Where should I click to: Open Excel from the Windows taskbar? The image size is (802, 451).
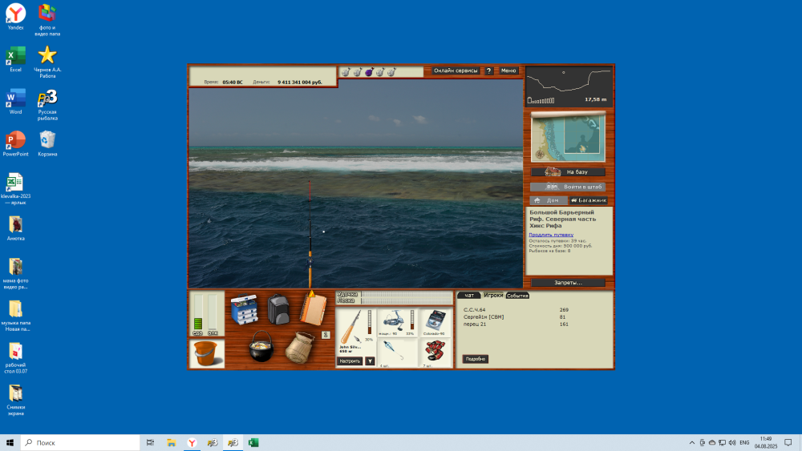click(x=253, y=442)
